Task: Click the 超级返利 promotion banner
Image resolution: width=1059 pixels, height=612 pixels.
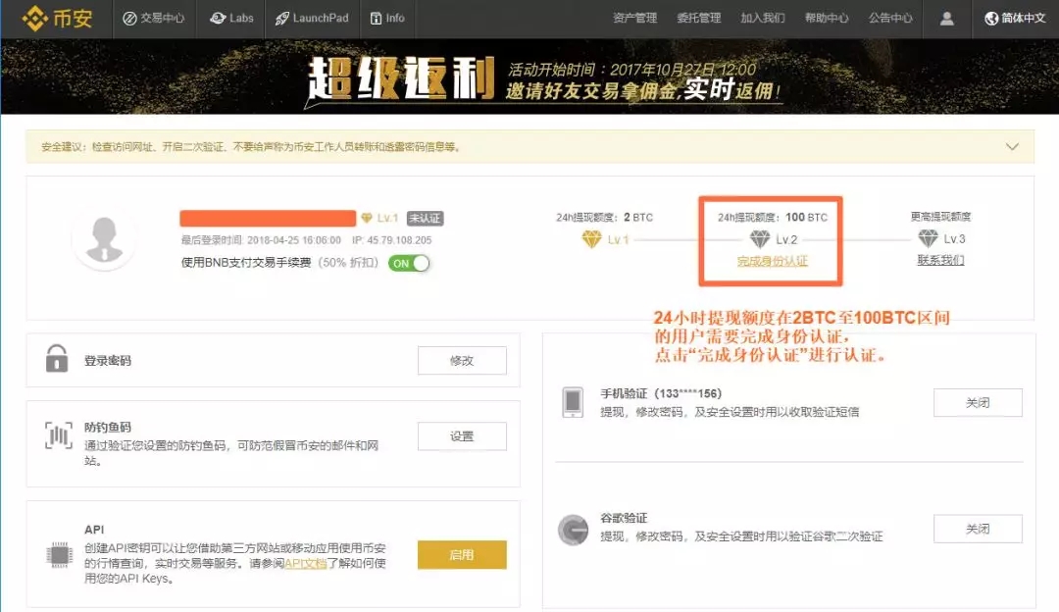Action: [529, 76]
